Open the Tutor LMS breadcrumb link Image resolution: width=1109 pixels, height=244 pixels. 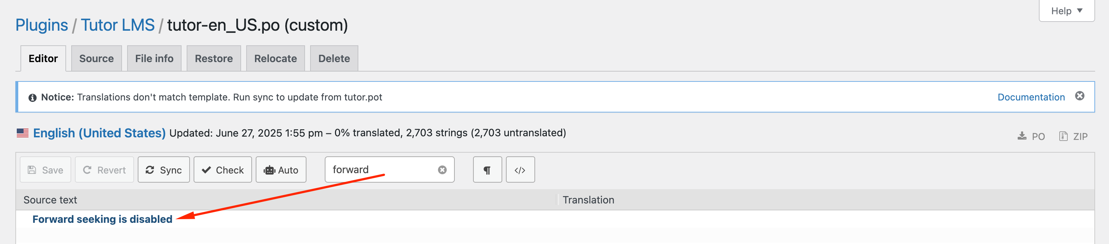118,25
